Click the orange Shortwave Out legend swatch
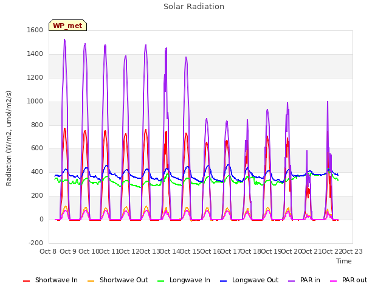This screenshot has height=292, width=389. coord(91,281)
